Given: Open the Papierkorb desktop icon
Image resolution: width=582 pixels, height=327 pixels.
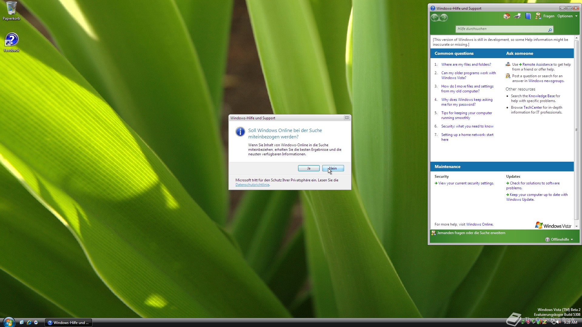Looking at the screenshot, I should pyautogui.click(x=11, y=11).
